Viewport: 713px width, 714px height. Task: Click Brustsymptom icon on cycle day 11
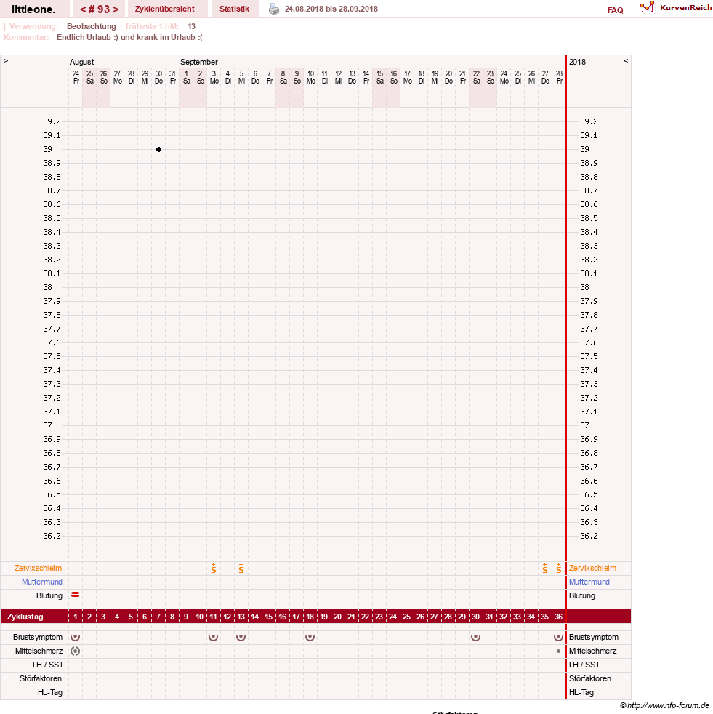[213, 637]
